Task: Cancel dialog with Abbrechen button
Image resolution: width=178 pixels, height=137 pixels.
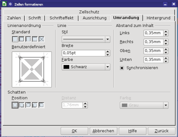Action: pos(103,131)
